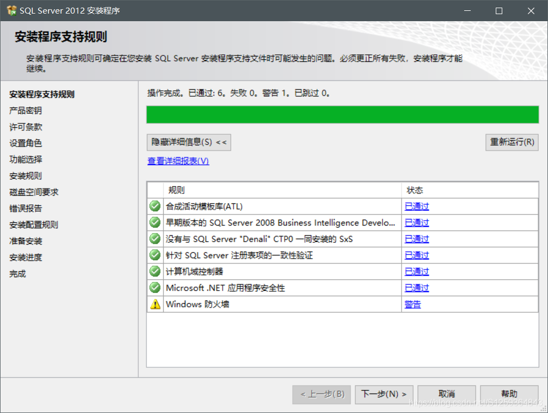The image size is (548, 413).
Task: Select 完成 step in sidebar
Action: [17, 274]
